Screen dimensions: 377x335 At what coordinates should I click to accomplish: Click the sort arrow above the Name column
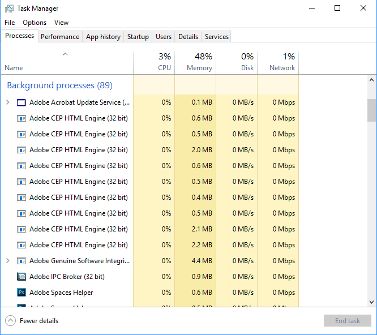(66, 54)
